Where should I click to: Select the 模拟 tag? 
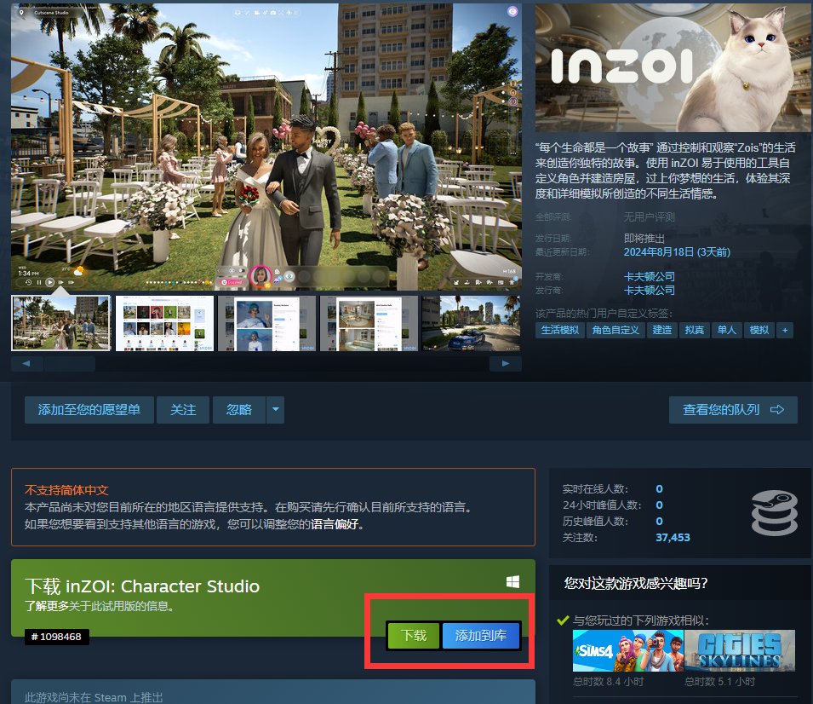[759, 330]
